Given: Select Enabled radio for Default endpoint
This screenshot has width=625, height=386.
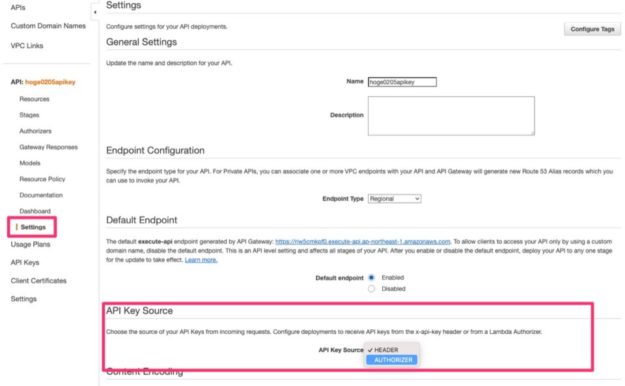Looking at the screenshot, I should pyautogui.click(x=371, y=277).
